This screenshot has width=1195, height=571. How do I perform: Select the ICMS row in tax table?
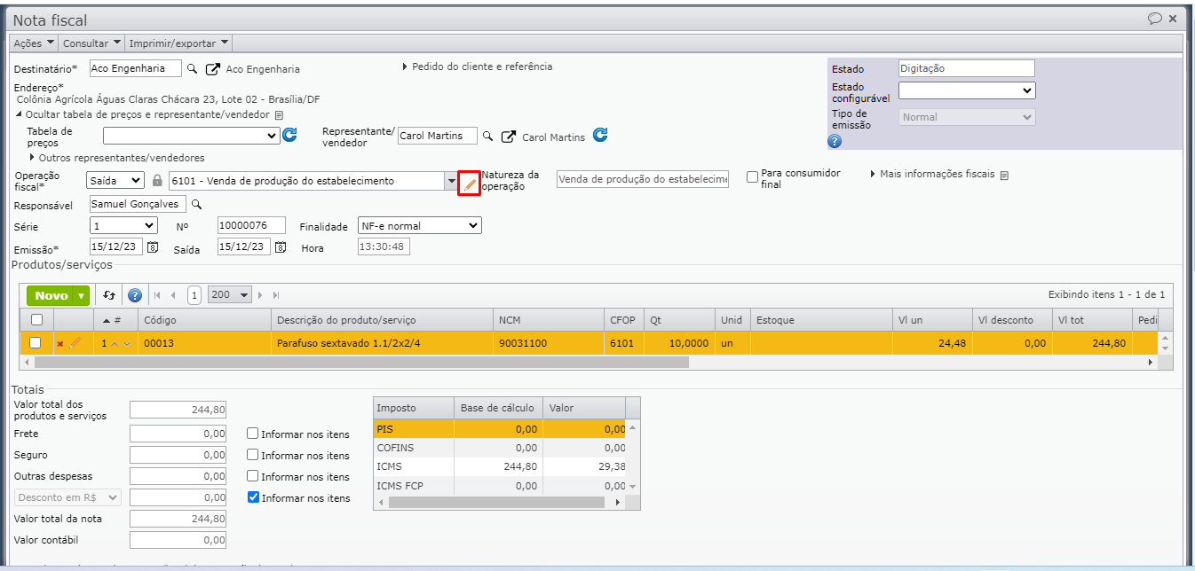tap(500, 465)
